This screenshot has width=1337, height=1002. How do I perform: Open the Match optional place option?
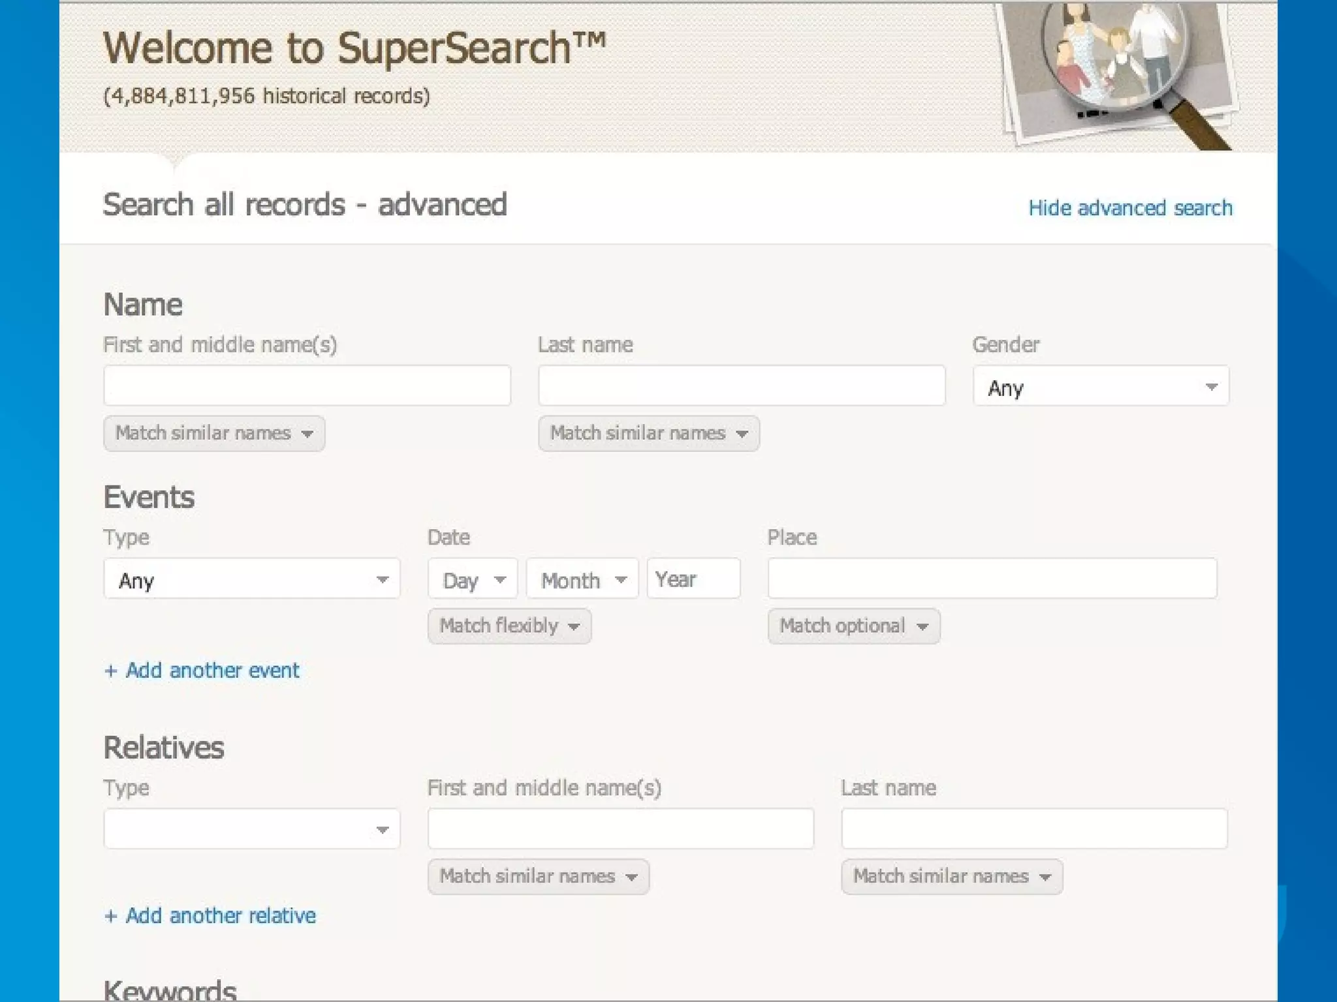tap(854, 626)
